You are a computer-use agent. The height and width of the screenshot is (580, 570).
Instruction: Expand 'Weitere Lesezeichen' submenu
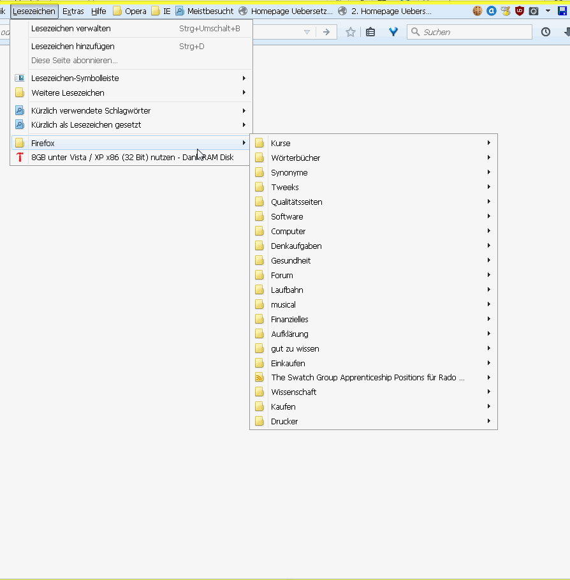tap(131, 93)
